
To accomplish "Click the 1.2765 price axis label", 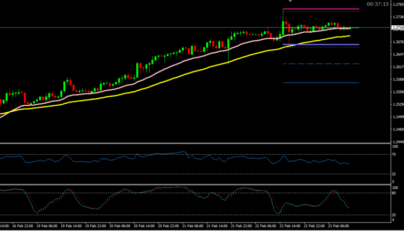I will 398,4.
